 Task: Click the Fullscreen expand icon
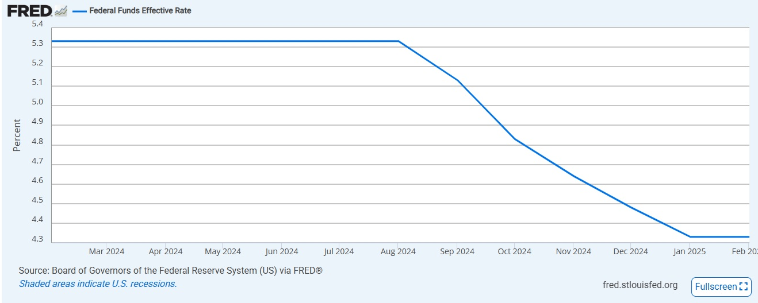tap(744, 286)
